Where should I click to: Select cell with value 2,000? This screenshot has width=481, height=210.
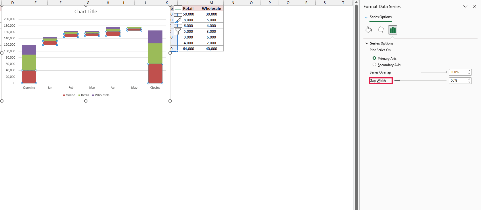click(211, 43)
